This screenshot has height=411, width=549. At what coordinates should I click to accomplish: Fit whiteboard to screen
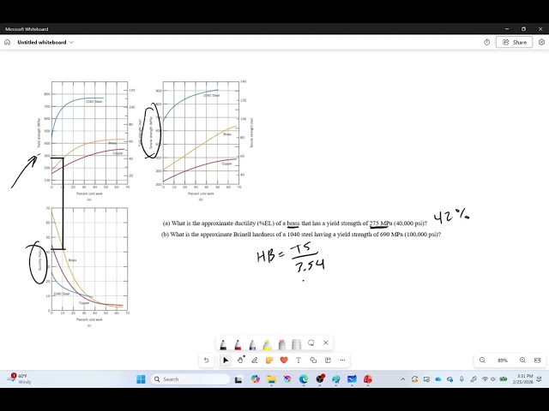538,360
